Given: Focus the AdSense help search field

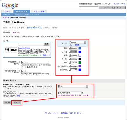Looking at the screenshot, I should [x=89, y=8].
